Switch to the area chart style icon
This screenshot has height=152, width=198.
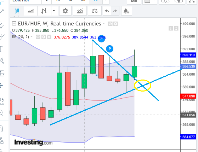[x=31, y=11]
